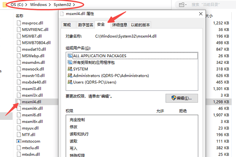
Task: Click the 读取和执行 permission row
Action: [132, 134]
